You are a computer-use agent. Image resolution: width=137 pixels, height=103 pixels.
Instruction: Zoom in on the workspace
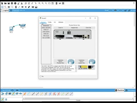(39, 3)
